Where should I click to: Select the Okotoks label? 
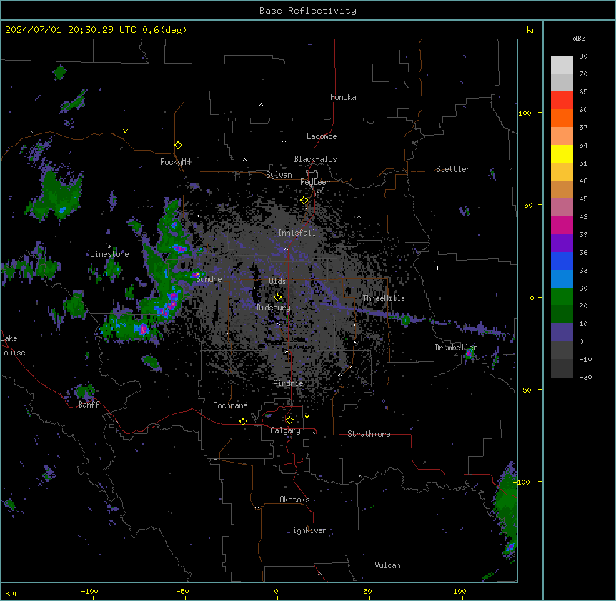pos(294,500)
